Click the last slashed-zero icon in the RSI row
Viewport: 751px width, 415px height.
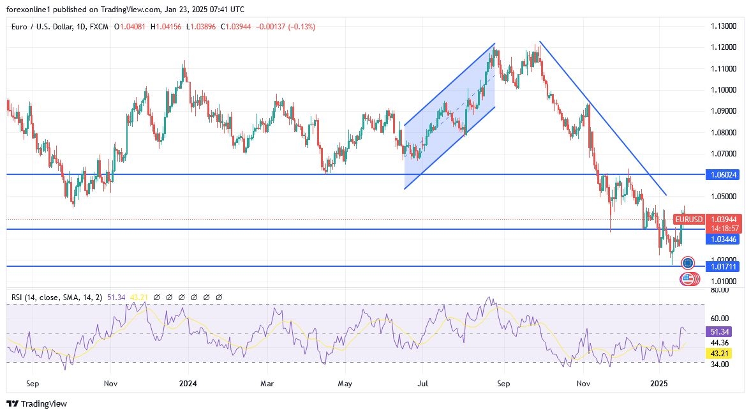[218, 297]
